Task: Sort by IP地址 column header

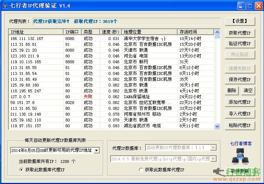Action: (x=36, y=32)
